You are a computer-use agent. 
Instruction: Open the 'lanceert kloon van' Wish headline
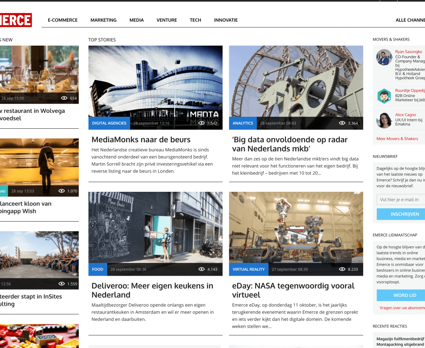coord(26,207)
